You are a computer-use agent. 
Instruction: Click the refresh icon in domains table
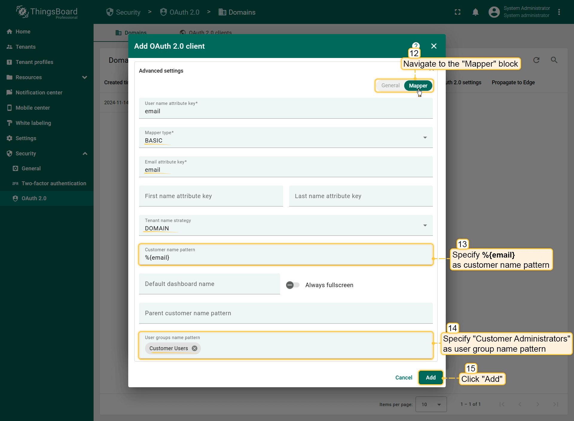(536, 60)
